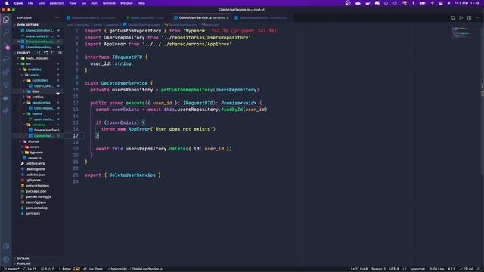484x272 pixels.
Task: Click the Docker whale icon in the macOS menu bar
Action: [368, 3]
